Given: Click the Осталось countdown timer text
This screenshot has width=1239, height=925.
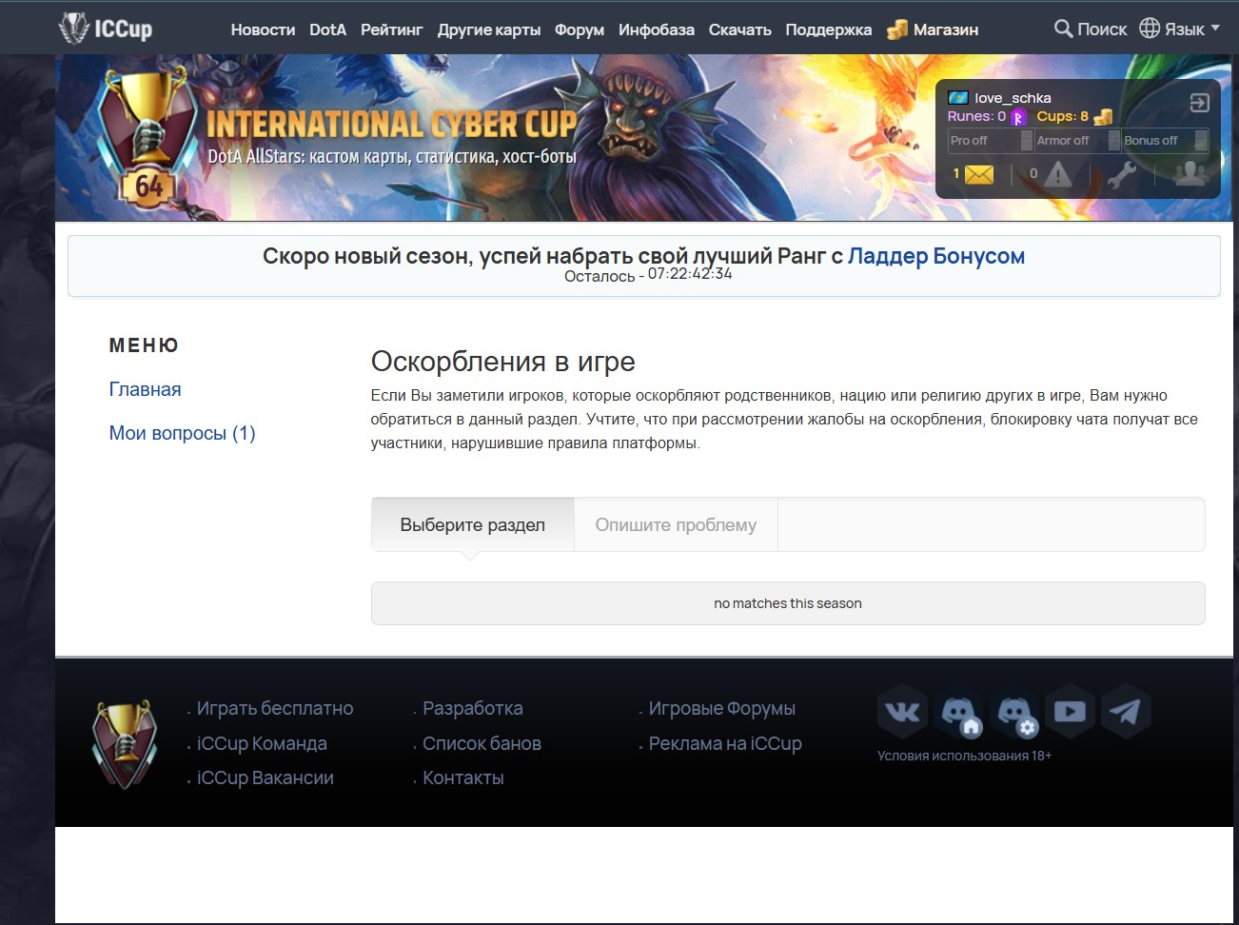Looking at the screenshot, I should (648, 275).
